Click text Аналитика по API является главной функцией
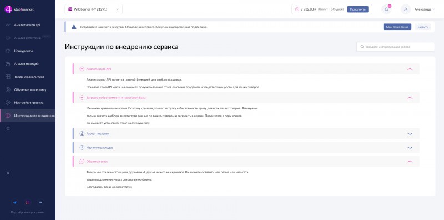Viewport: 444px width, 220px height. pos(134,79)
